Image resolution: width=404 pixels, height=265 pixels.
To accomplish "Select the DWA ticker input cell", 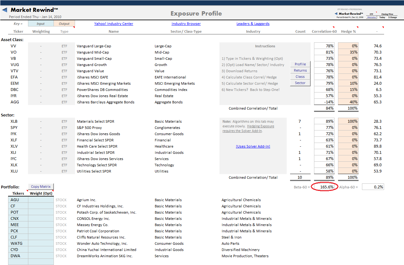I will [x=18, y=256].
